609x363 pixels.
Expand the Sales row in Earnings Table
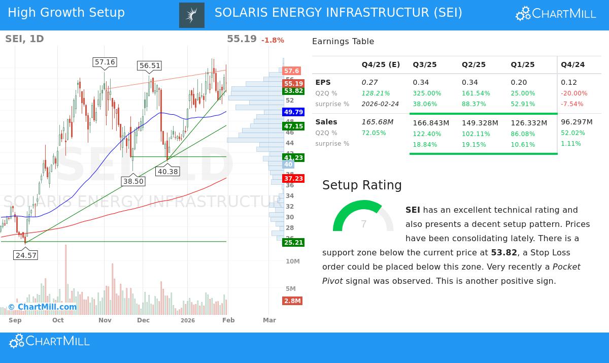[x=326, y=122]
